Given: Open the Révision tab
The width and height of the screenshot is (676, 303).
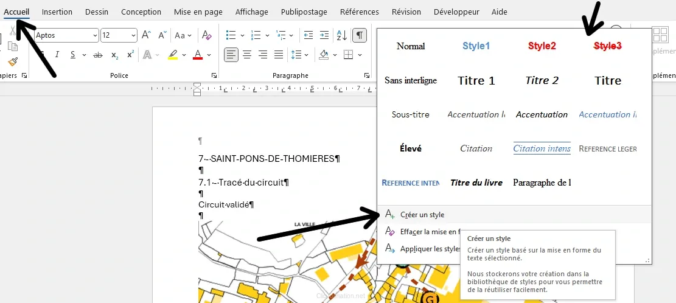Looking at the screenshot, I should 406,12.
